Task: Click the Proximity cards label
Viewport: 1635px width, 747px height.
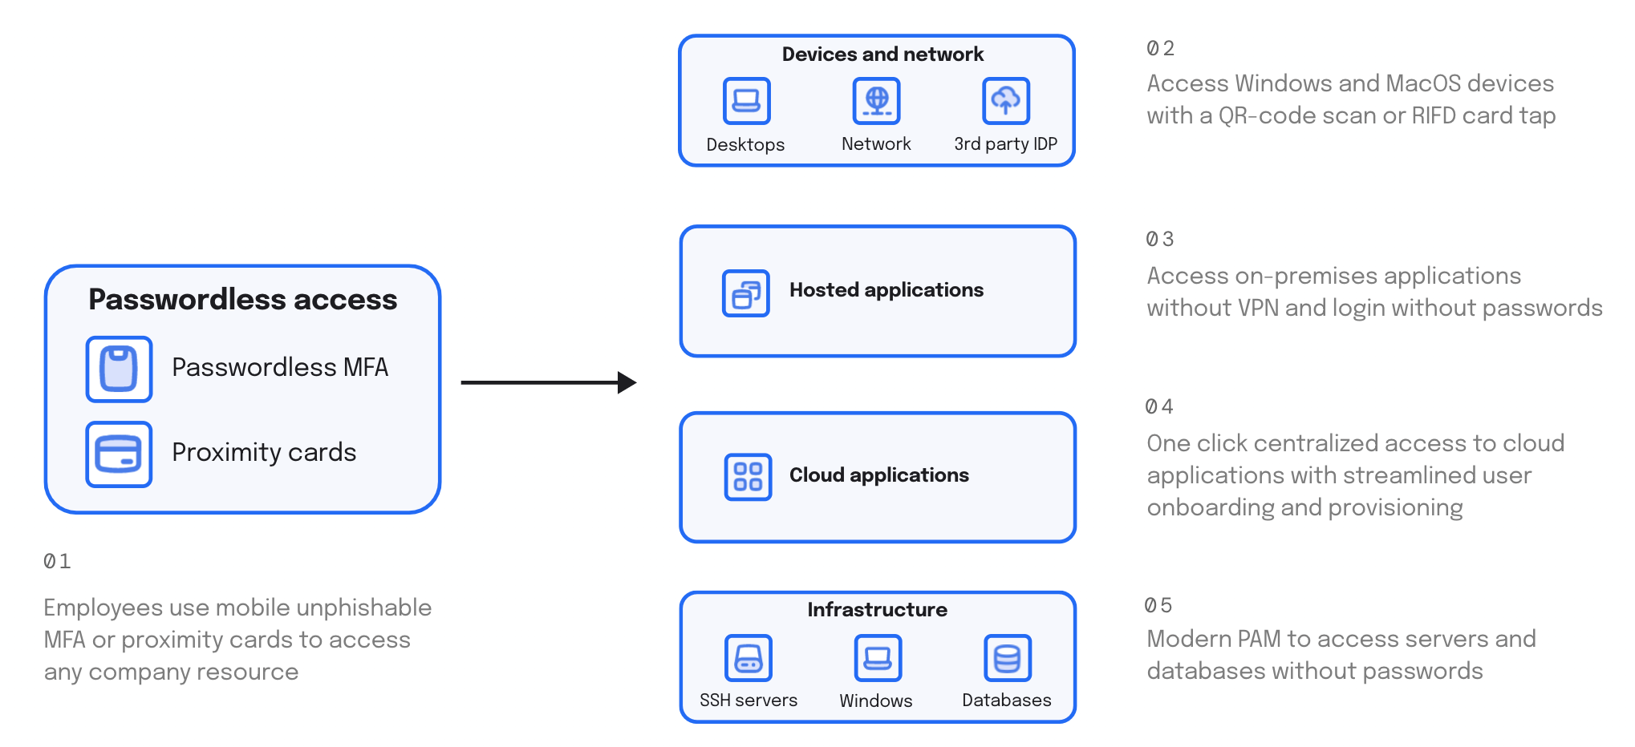Action: click(x=264, y=452)
